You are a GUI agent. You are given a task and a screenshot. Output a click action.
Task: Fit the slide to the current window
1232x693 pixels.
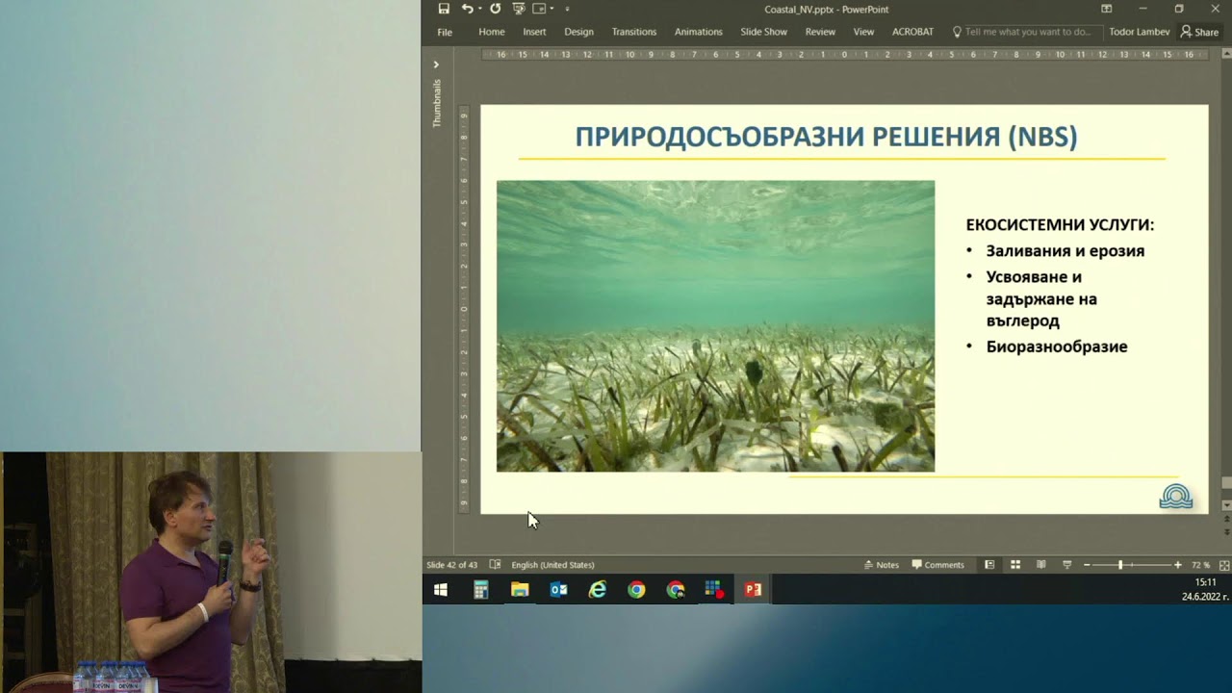(x=1224, y=565)
